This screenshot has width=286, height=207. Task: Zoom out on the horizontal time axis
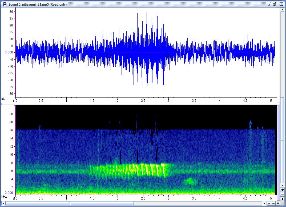[273, 204]
